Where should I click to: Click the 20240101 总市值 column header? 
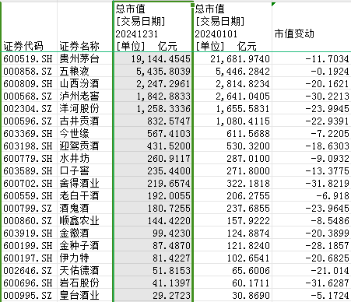click(x=233, y=27)
